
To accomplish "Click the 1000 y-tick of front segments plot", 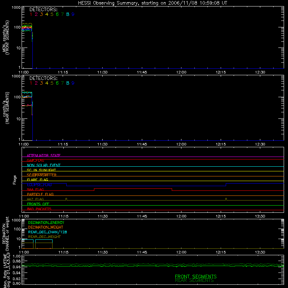I will click(x=16, y=8).
